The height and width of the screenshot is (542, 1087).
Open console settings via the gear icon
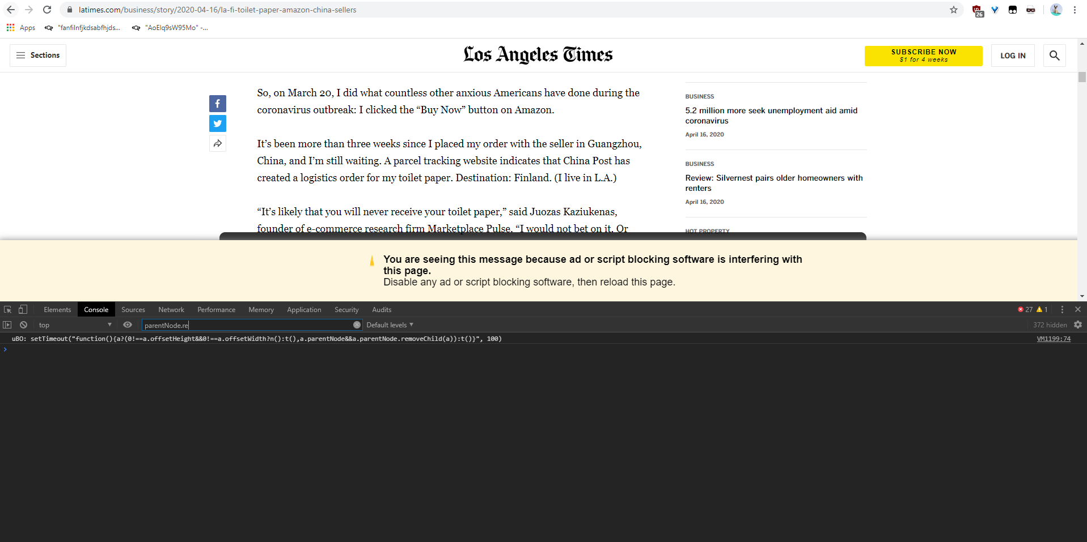tap(1077, 325)
